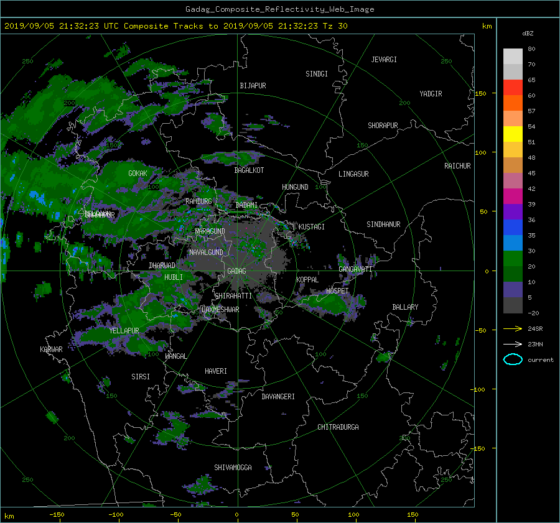Click the RAMDURG label
The width and height of the screenshot is (560, 523).
pos(198,201)
